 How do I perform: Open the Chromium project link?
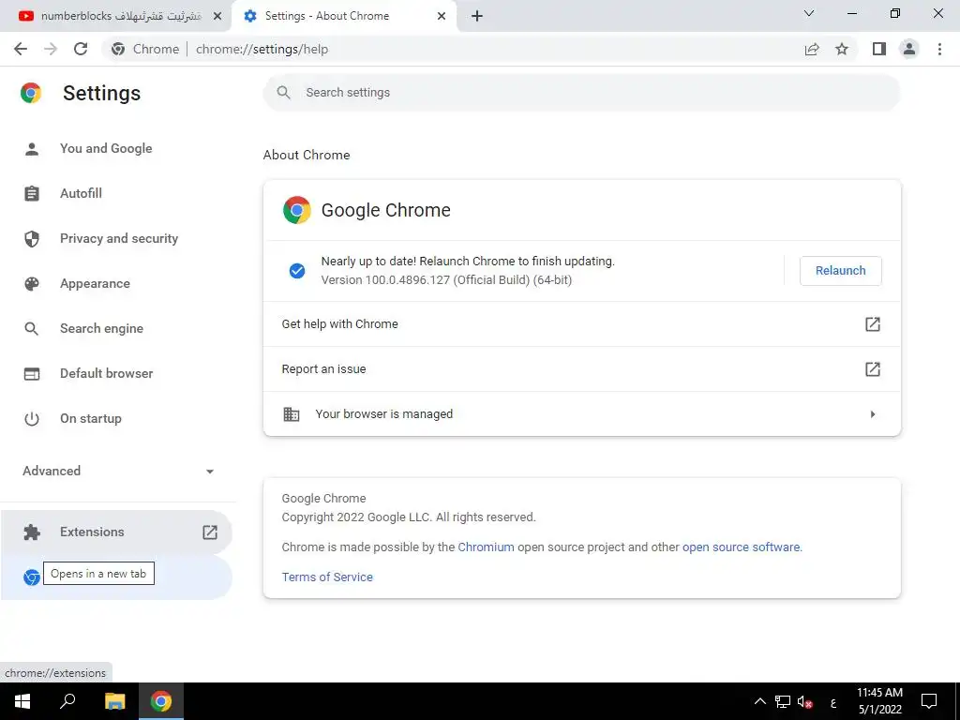(x=486, y=547)
